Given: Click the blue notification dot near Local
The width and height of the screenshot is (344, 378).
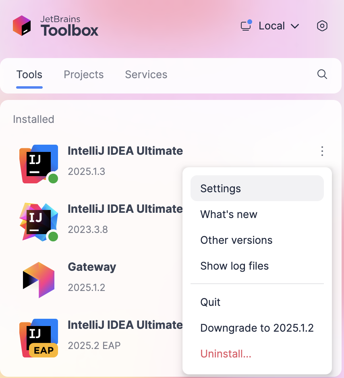Looking at the screenshot, I should tap(250, 21).
